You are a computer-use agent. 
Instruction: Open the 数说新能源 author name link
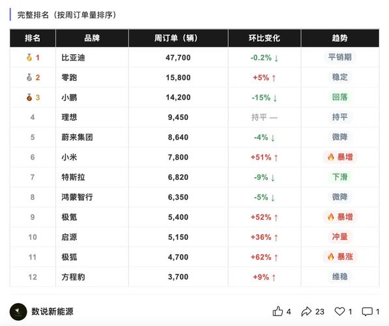pos(52,312)
